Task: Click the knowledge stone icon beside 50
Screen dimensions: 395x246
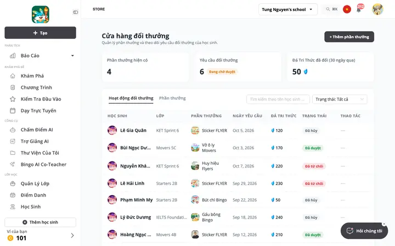Action: point(306,72)
